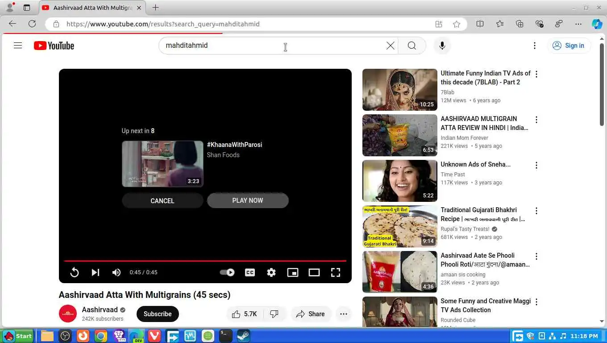607x343 pixels.
Task: Focus the YouTube search input field
Action: pyautogui.click(x=273, y=46)
